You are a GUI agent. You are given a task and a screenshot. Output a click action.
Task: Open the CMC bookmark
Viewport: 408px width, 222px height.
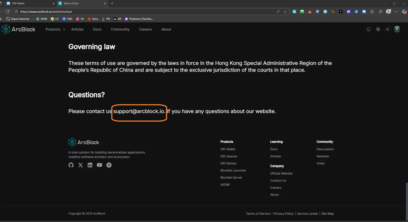67,19
